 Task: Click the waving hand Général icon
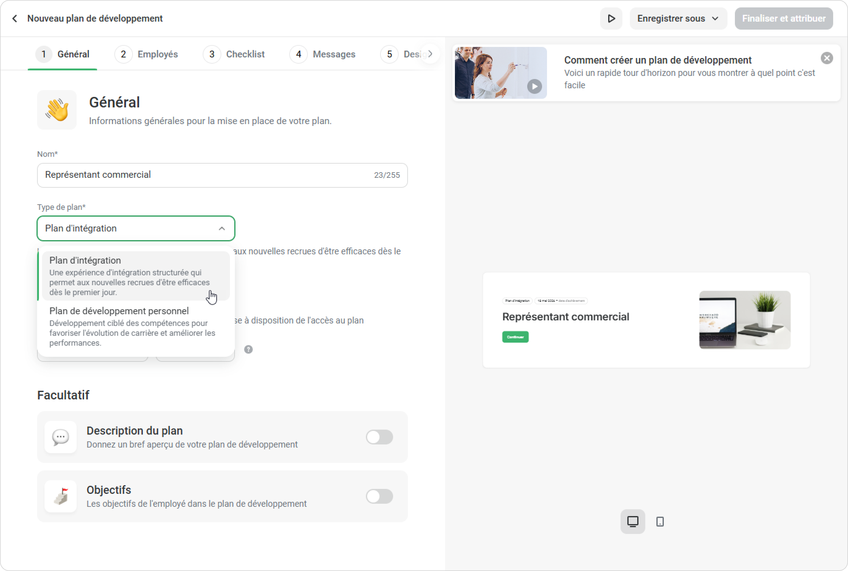[x=57, y=110]
